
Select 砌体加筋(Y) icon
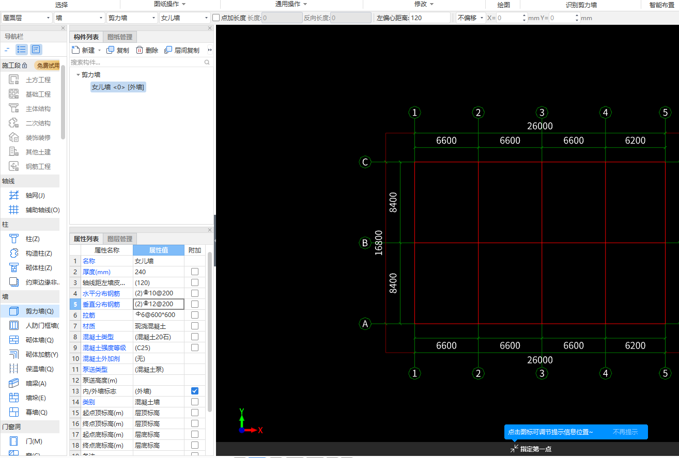[14, 355]
